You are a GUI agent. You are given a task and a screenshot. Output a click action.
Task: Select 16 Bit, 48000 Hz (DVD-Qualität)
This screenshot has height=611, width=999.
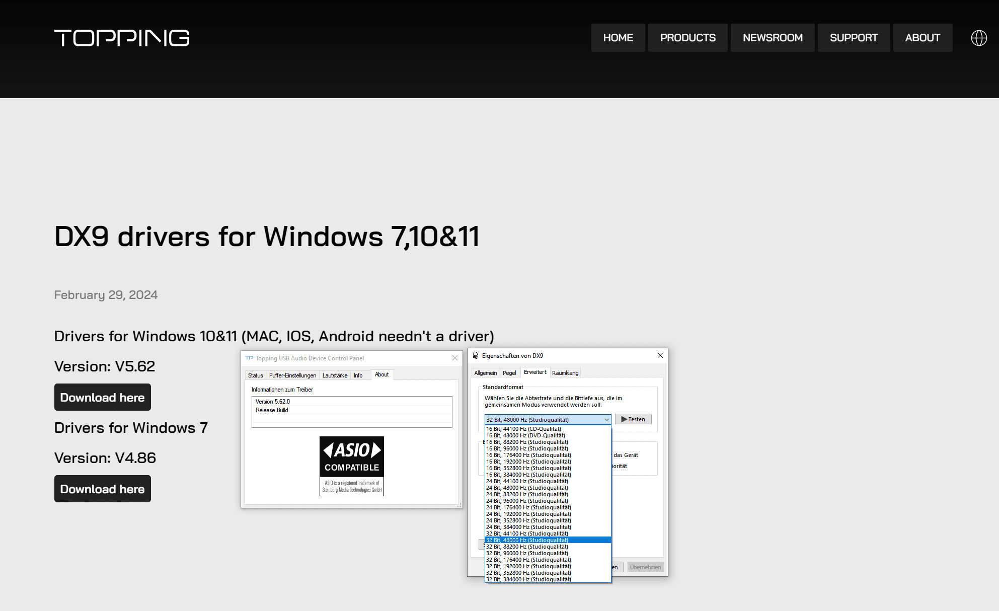pyautogui.click(x=548, y=435)
